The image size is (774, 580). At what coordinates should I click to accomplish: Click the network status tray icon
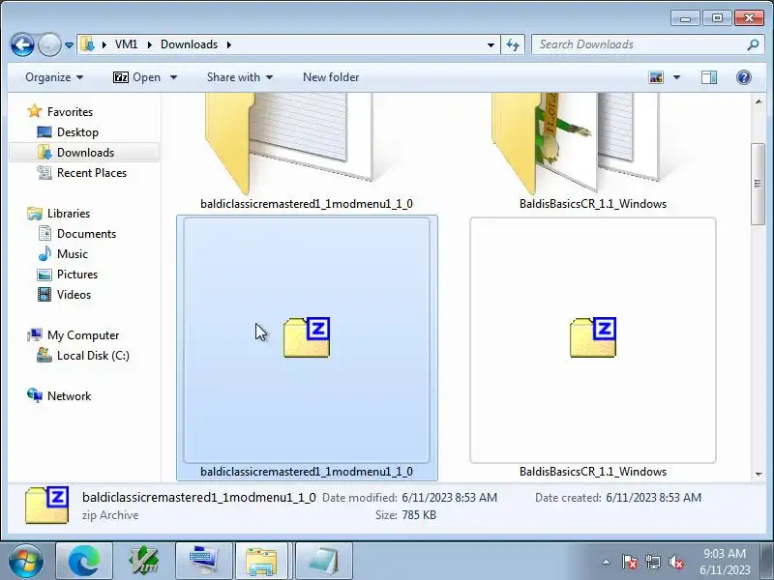[x=653, y=562]
